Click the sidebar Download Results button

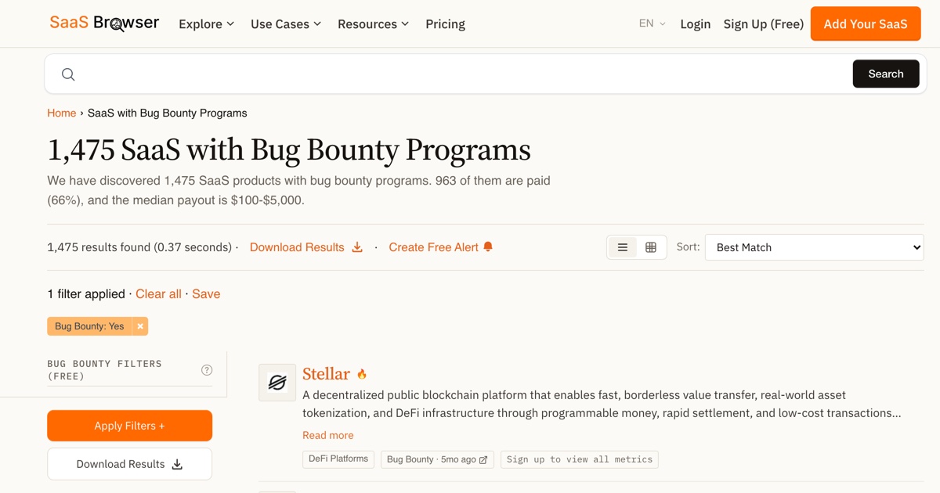130,464
